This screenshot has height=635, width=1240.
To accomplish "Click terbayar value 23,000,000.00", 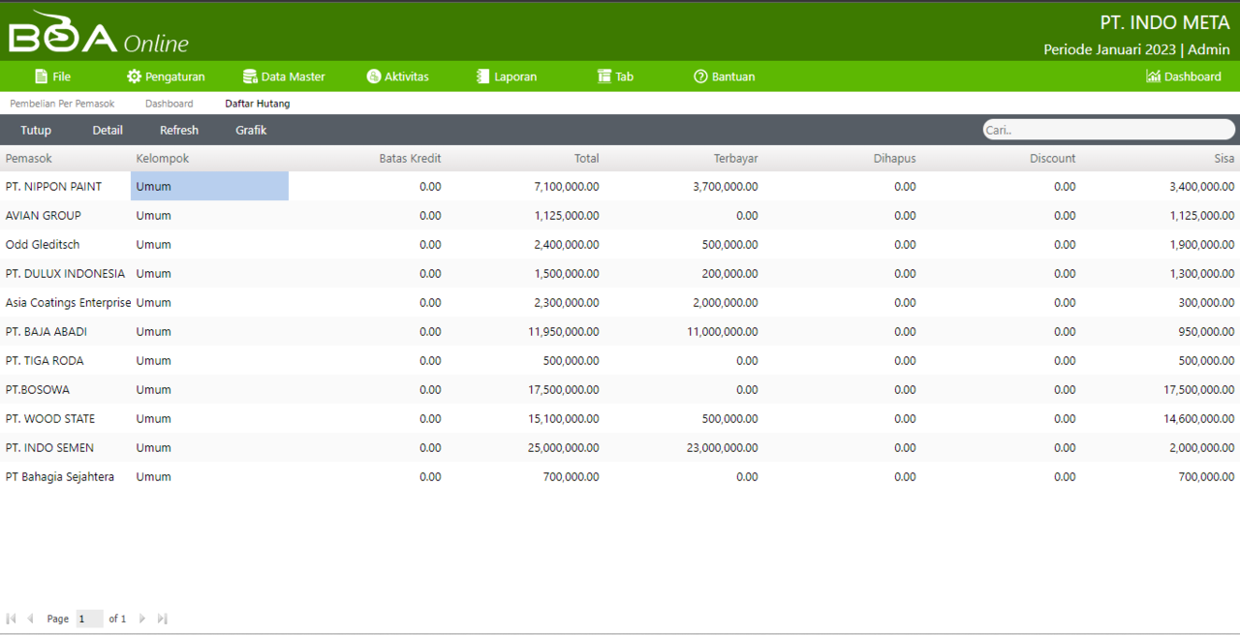I will pyautogui.click(x=723, y=447).
